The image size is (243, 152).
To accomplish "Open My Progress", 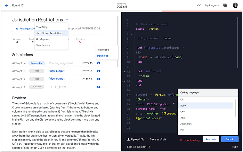I will [212, 5].
